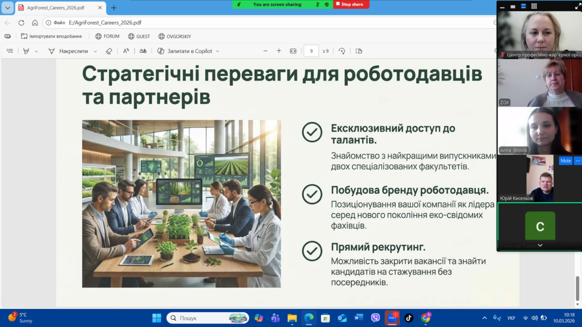Click the Stop share button
This screenshot has width=582, height=327.
(351, 4)
